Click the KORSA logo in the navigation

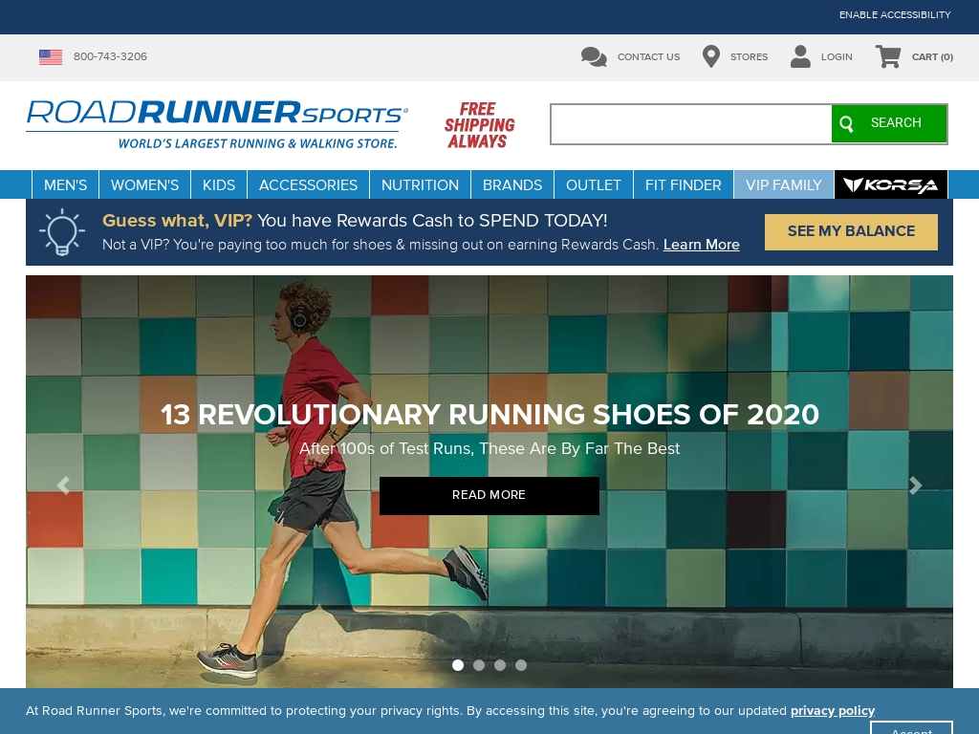pos(891,184)
